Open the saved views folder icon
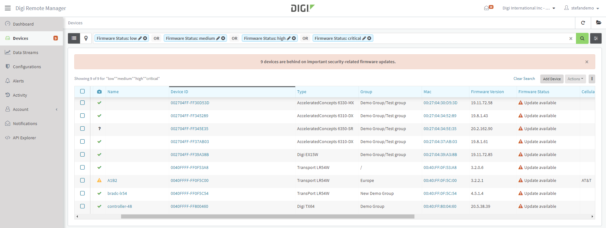This screenshot has height=228, width=606. 598,23
